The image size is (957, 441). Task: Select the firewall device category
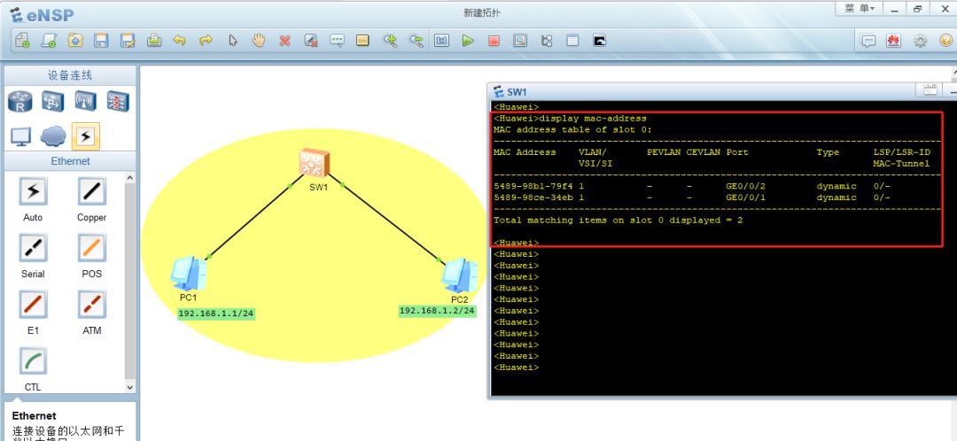click(118, 101)
